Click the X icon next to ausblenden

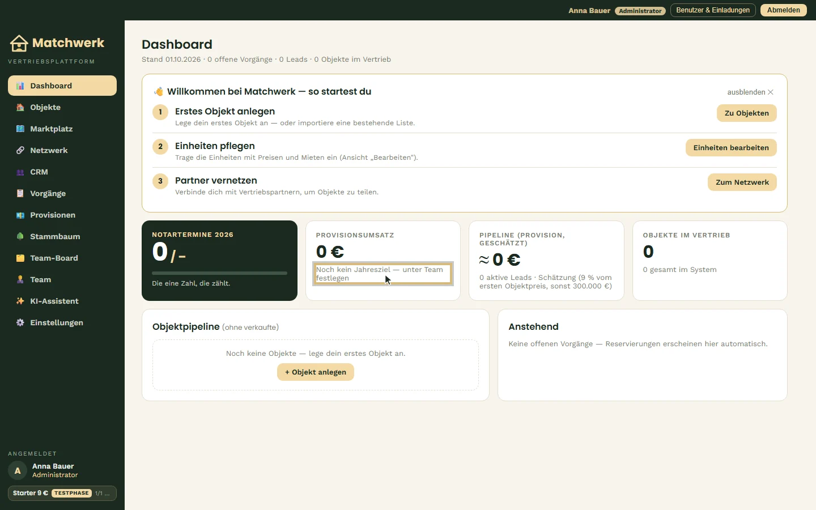771,92
